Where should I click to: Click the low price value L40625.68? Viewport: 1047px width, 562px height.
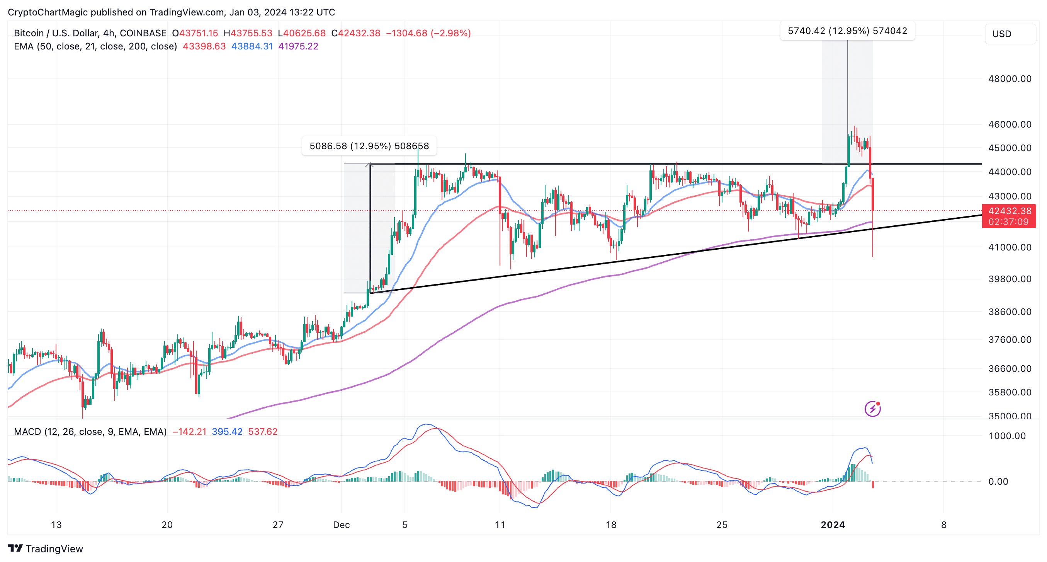point(302,33)
